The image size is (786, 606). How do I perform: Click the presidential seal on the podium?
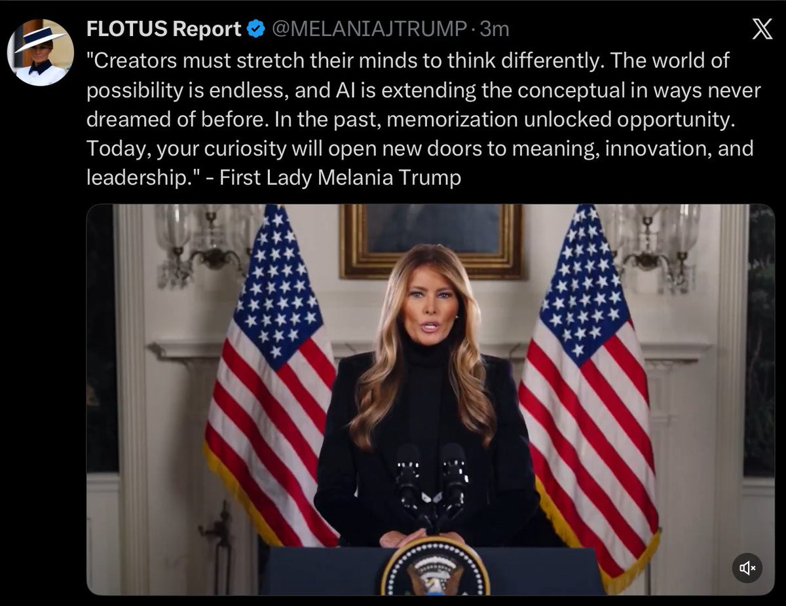click(436, 568)
